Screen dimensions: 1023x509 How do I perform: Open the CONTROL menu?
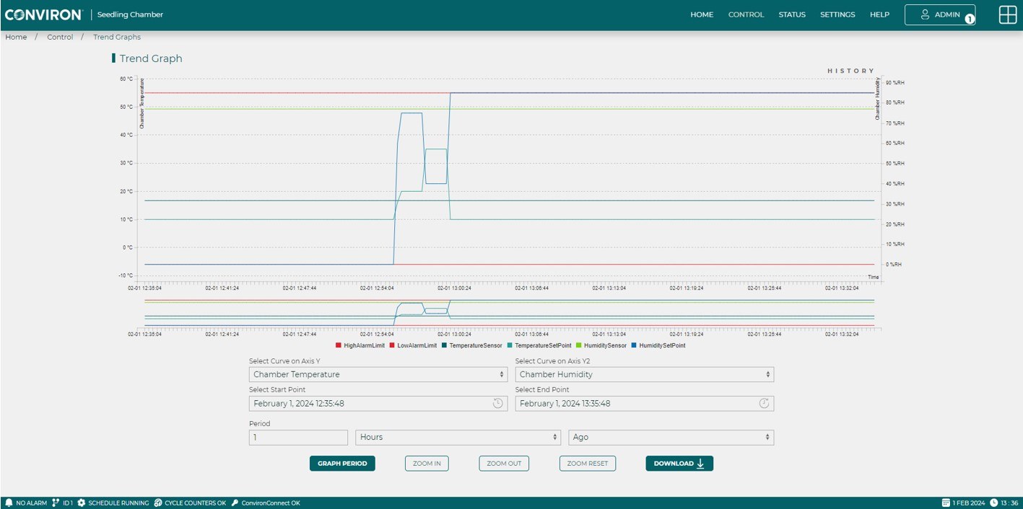click(746, 14)
